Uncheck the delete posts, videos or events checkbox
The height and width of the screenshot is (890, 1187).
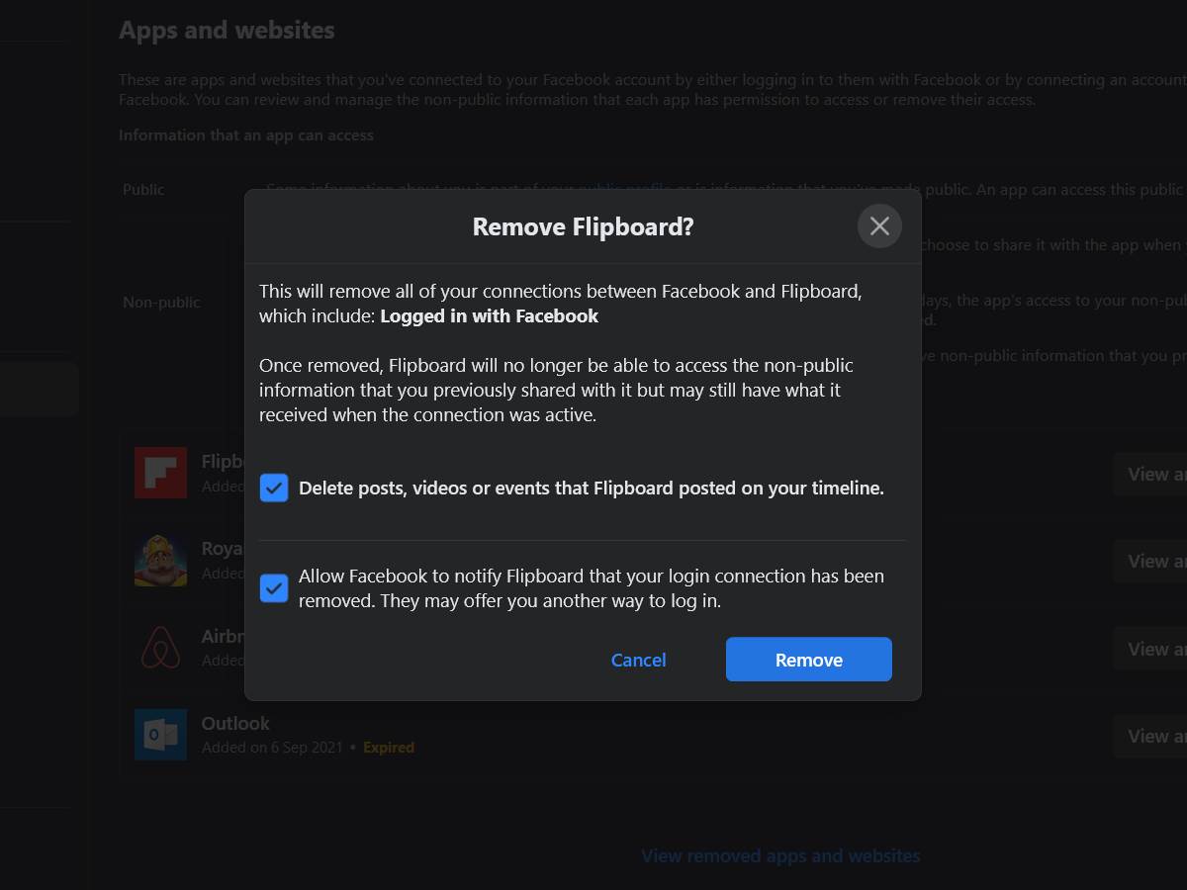click(273, 488)
